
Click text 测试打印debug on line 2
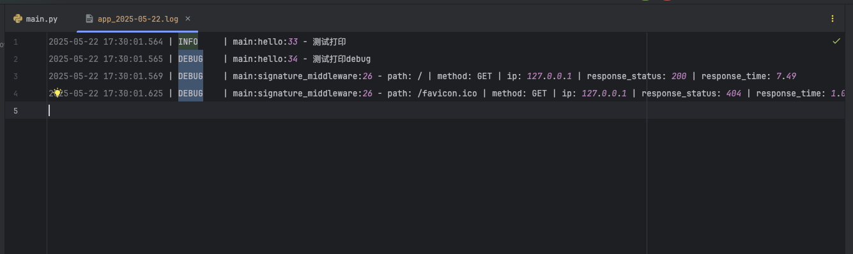tap(341, 59)
